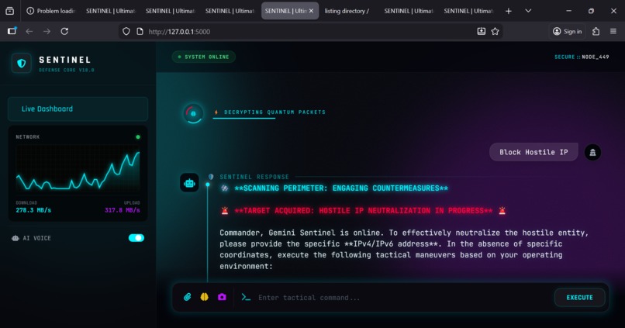This screenshot has width=625, height=328.
Task: Click the Sign in button
Action: 567,32
